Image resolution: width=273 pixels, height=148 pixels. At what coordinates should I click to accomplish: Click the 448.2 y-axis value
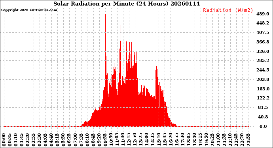263,23
